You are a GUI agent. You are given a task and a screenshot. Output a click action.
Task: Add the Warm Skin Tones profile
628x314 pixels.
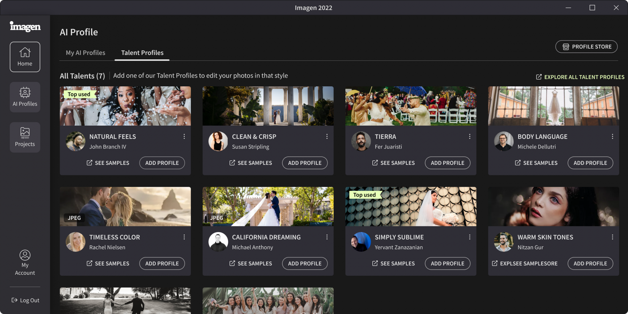pos(590,263)
